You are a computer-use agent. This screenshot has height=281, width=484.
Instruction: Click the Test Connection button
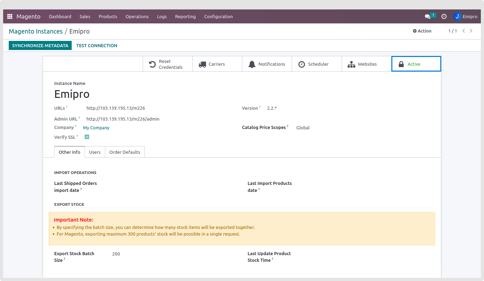coord(97,45)
